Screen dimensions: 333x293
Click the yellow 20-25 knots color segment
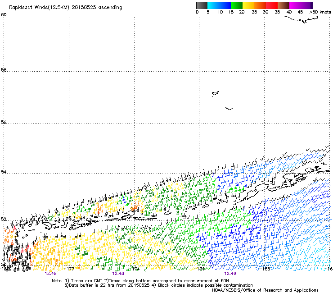[x=248, y=5]
